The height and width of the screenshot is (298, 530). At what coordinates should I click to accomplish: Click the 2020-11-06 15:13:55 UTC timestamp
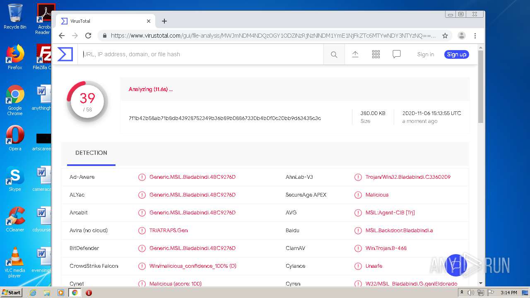(431, 113)
